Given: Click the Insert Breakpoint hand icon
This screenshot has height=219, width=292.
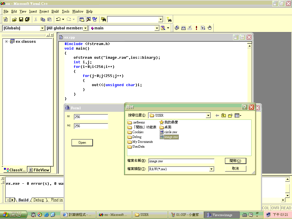Looking at the screenshot, I should pyautogui.click(x=210, y=28).
